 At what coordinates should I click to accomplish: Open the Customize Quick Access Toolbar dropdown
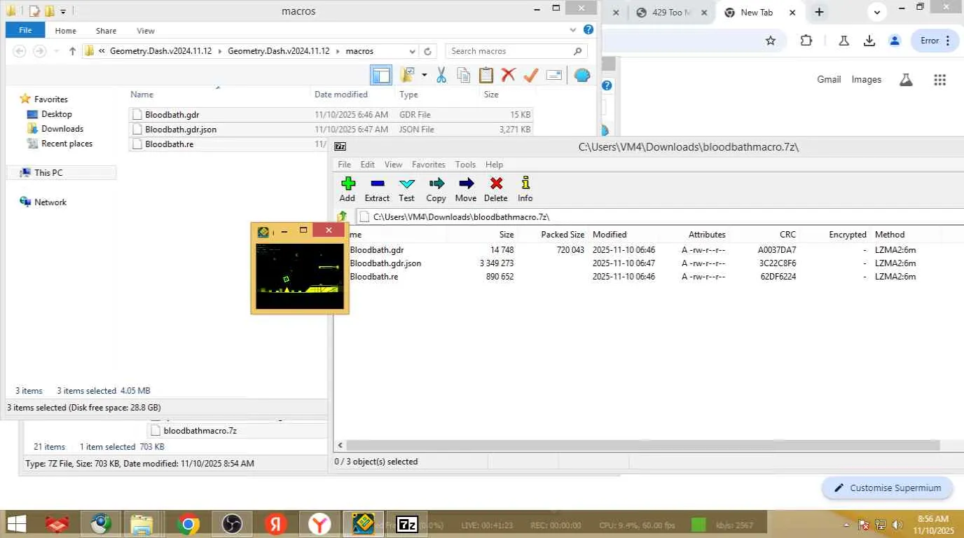tap(63, 11)
